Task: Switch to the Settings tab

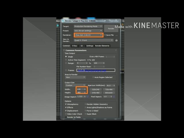Action: point(90,46)
